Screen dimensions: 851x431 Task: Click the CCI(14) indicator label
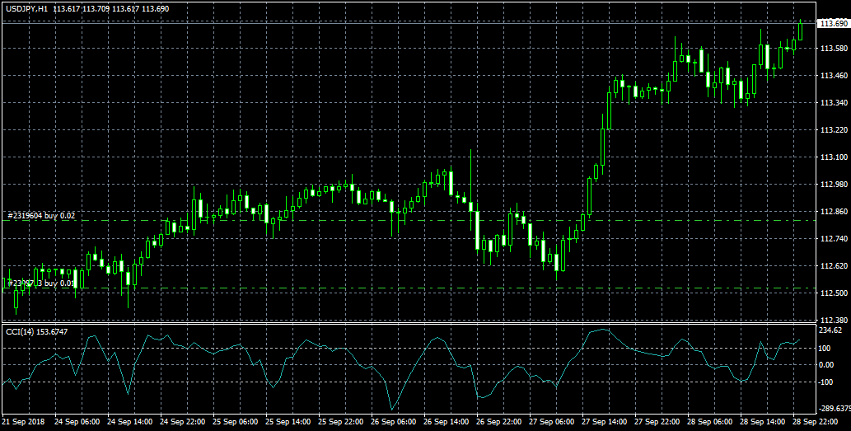[21, 331]
